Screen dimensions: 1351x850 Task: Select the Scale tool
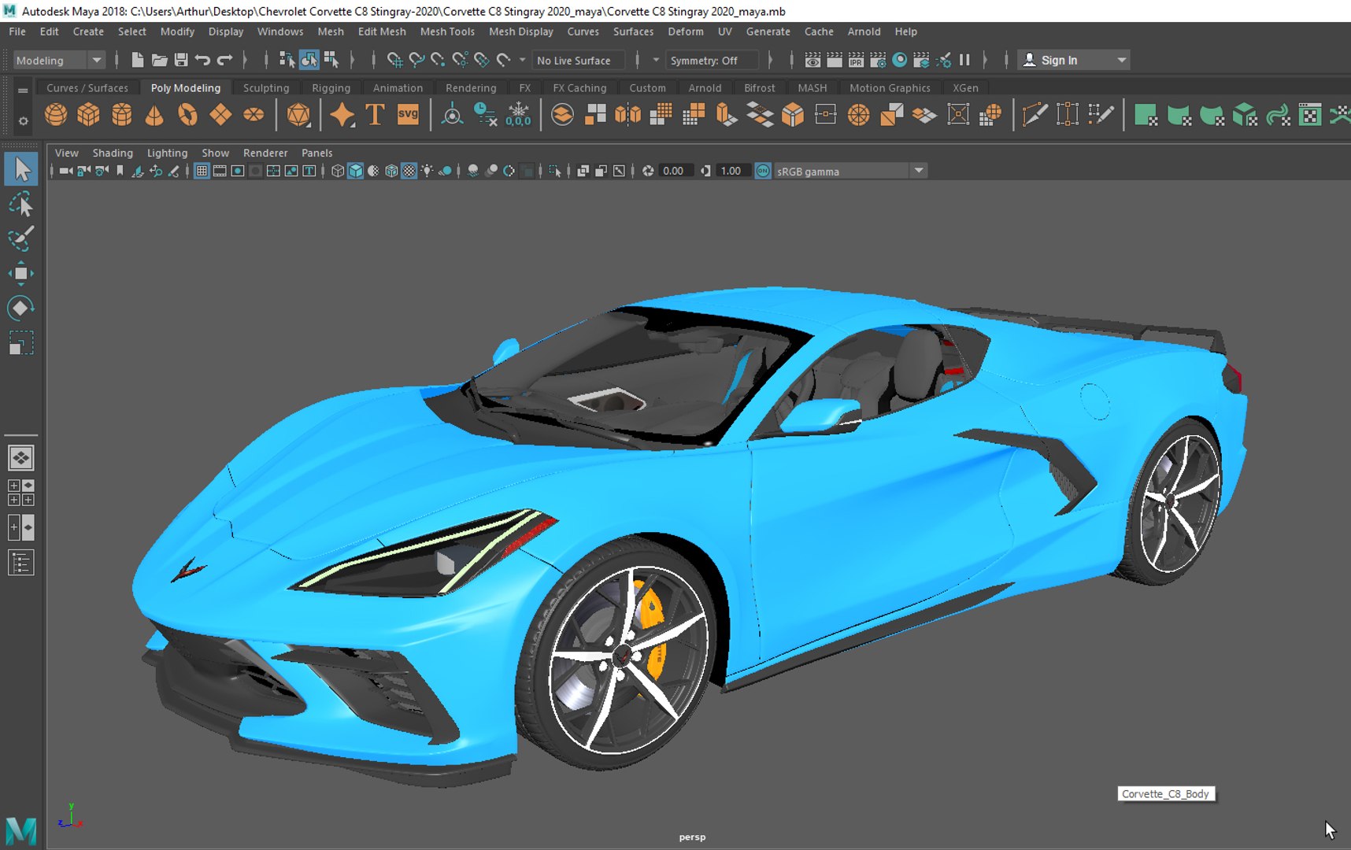(21, 343)
